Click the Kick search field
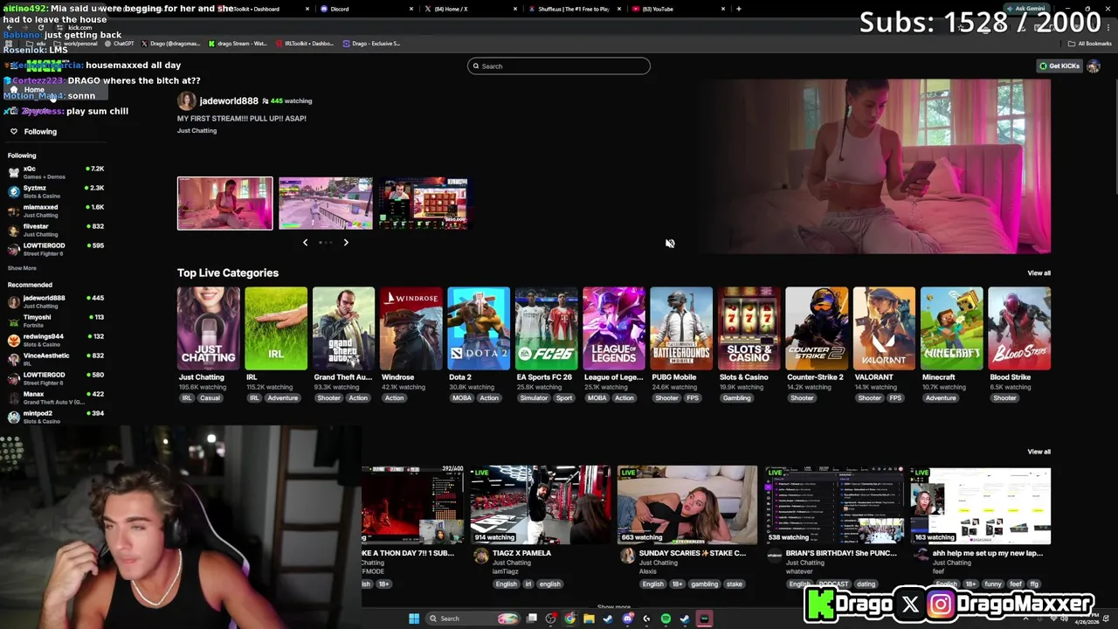Screen dimensions: 1118x629 558,66
